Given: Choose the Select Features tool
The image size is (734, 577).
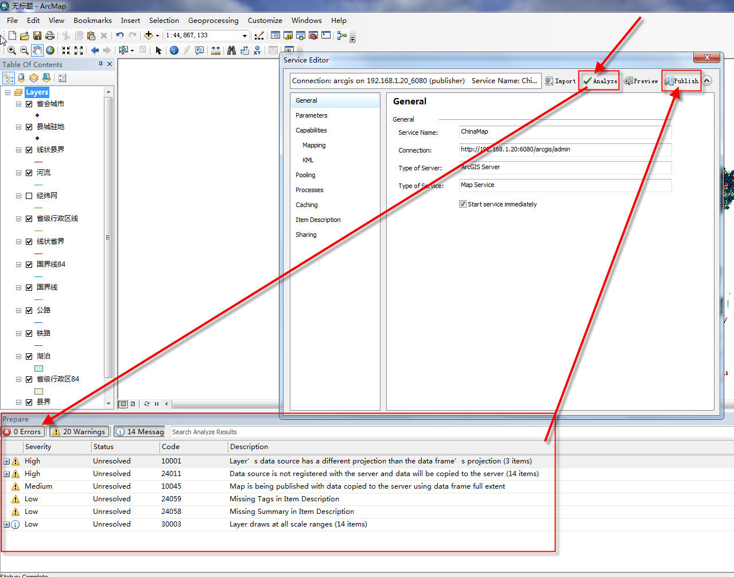Looking at the screenshot, I should tap(123, 50).
